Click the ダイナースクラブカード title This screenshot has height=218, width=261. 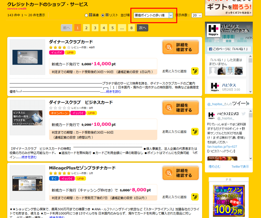tap(71, 42)
